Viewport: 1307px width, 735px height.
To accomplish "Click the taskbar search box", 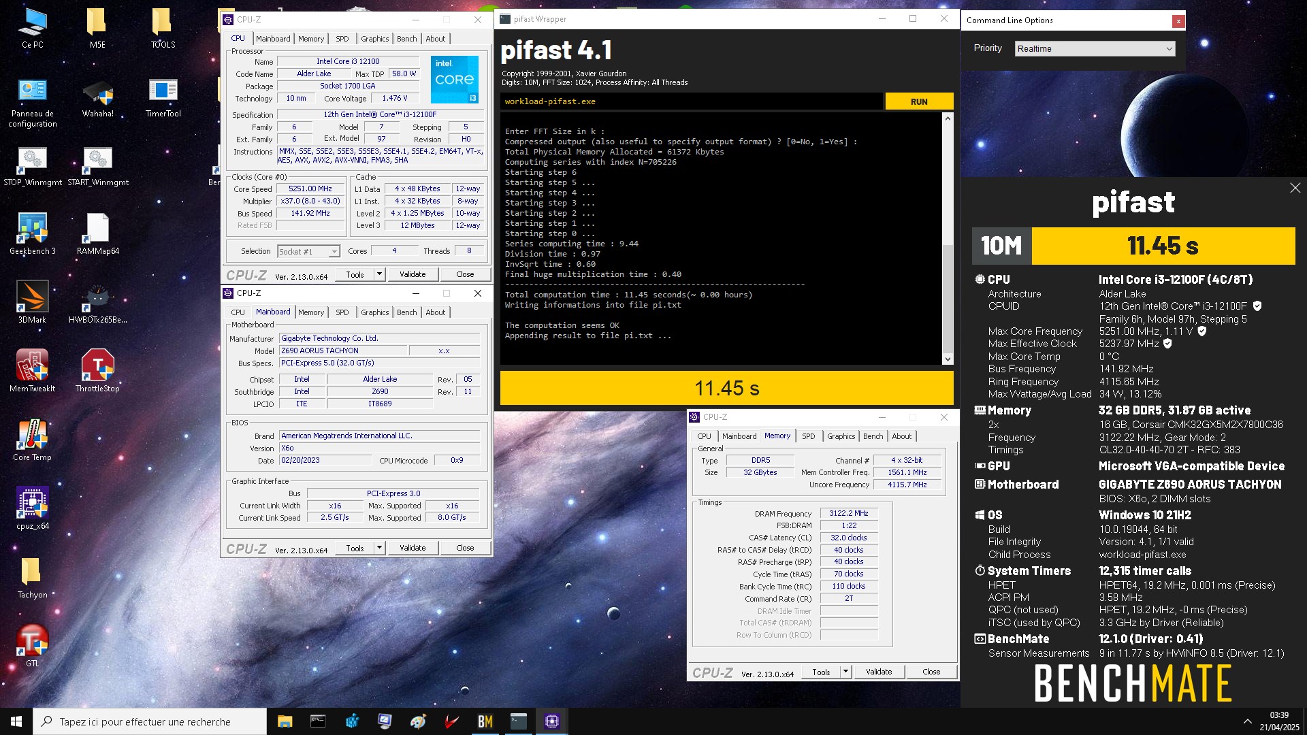I will (x=150, y=721).
